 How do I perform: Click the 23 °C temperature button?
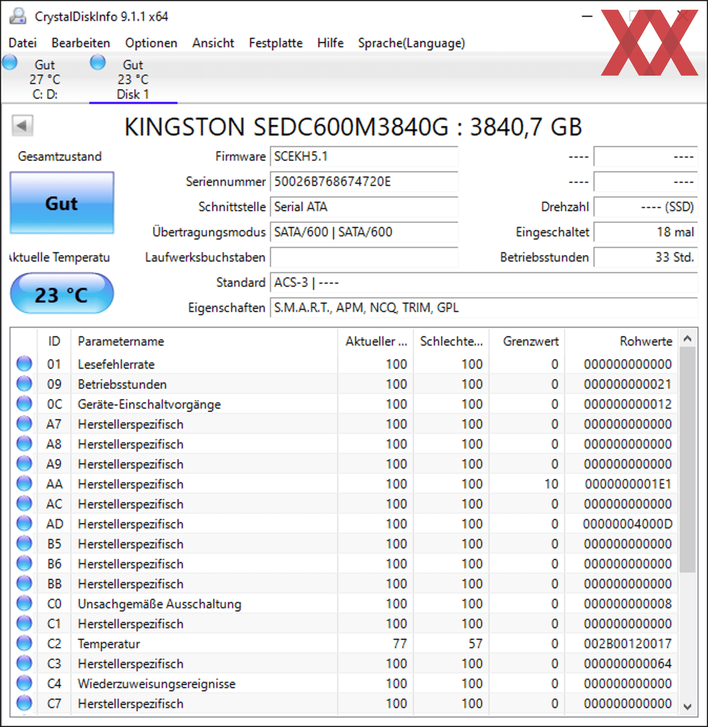coord(62,294)
